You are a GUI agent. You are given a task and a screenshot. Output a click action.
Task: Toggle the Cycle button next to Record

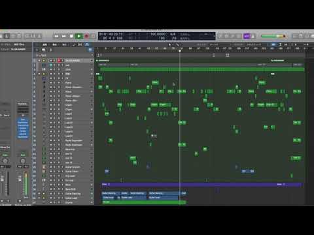pyautogui.click(x=94, y=36)
